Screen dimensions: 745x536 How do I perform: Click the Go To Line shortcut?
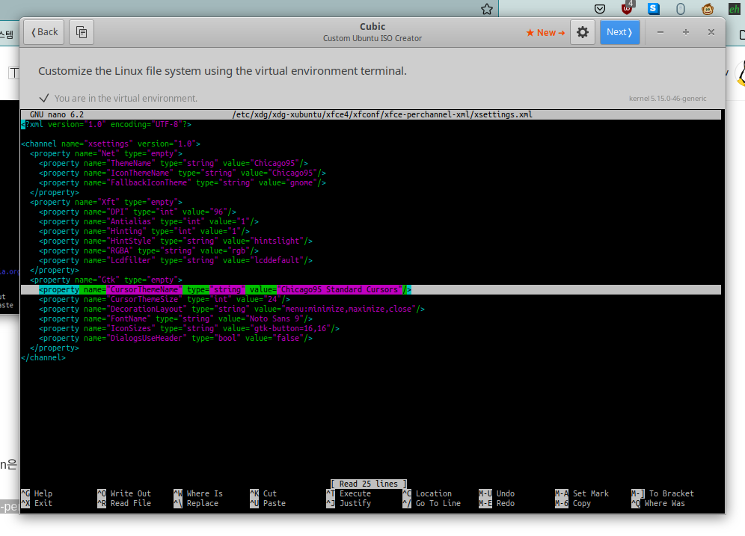pyautogui.click(x=432, y=503)
